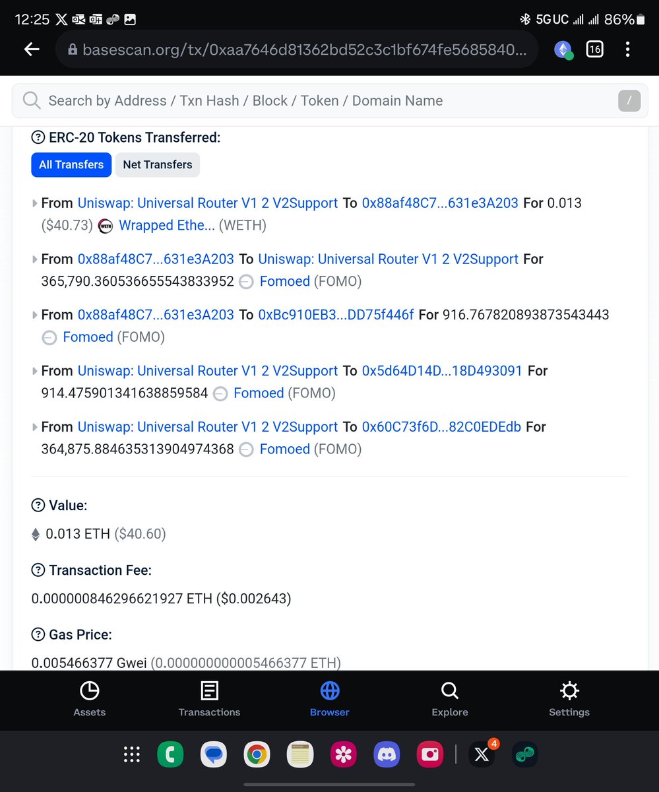Click the Fomoed token icon beside 914.4759 amount

point(220,394)
